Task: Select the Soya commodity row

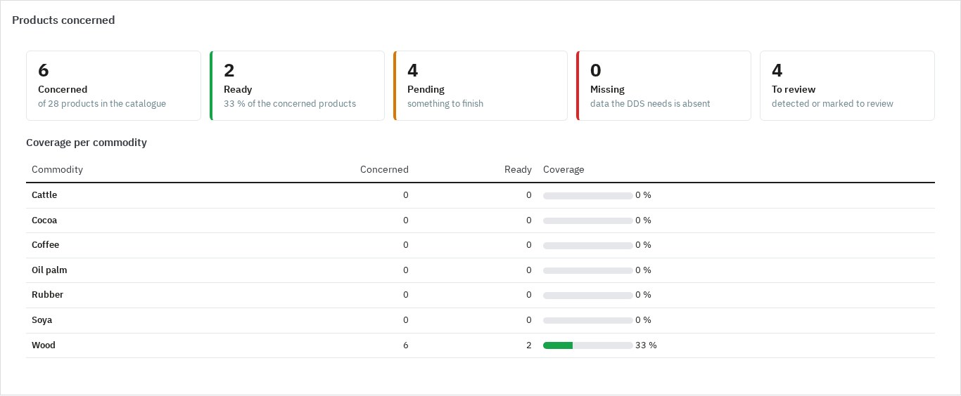Action: (x=480, y=320)
